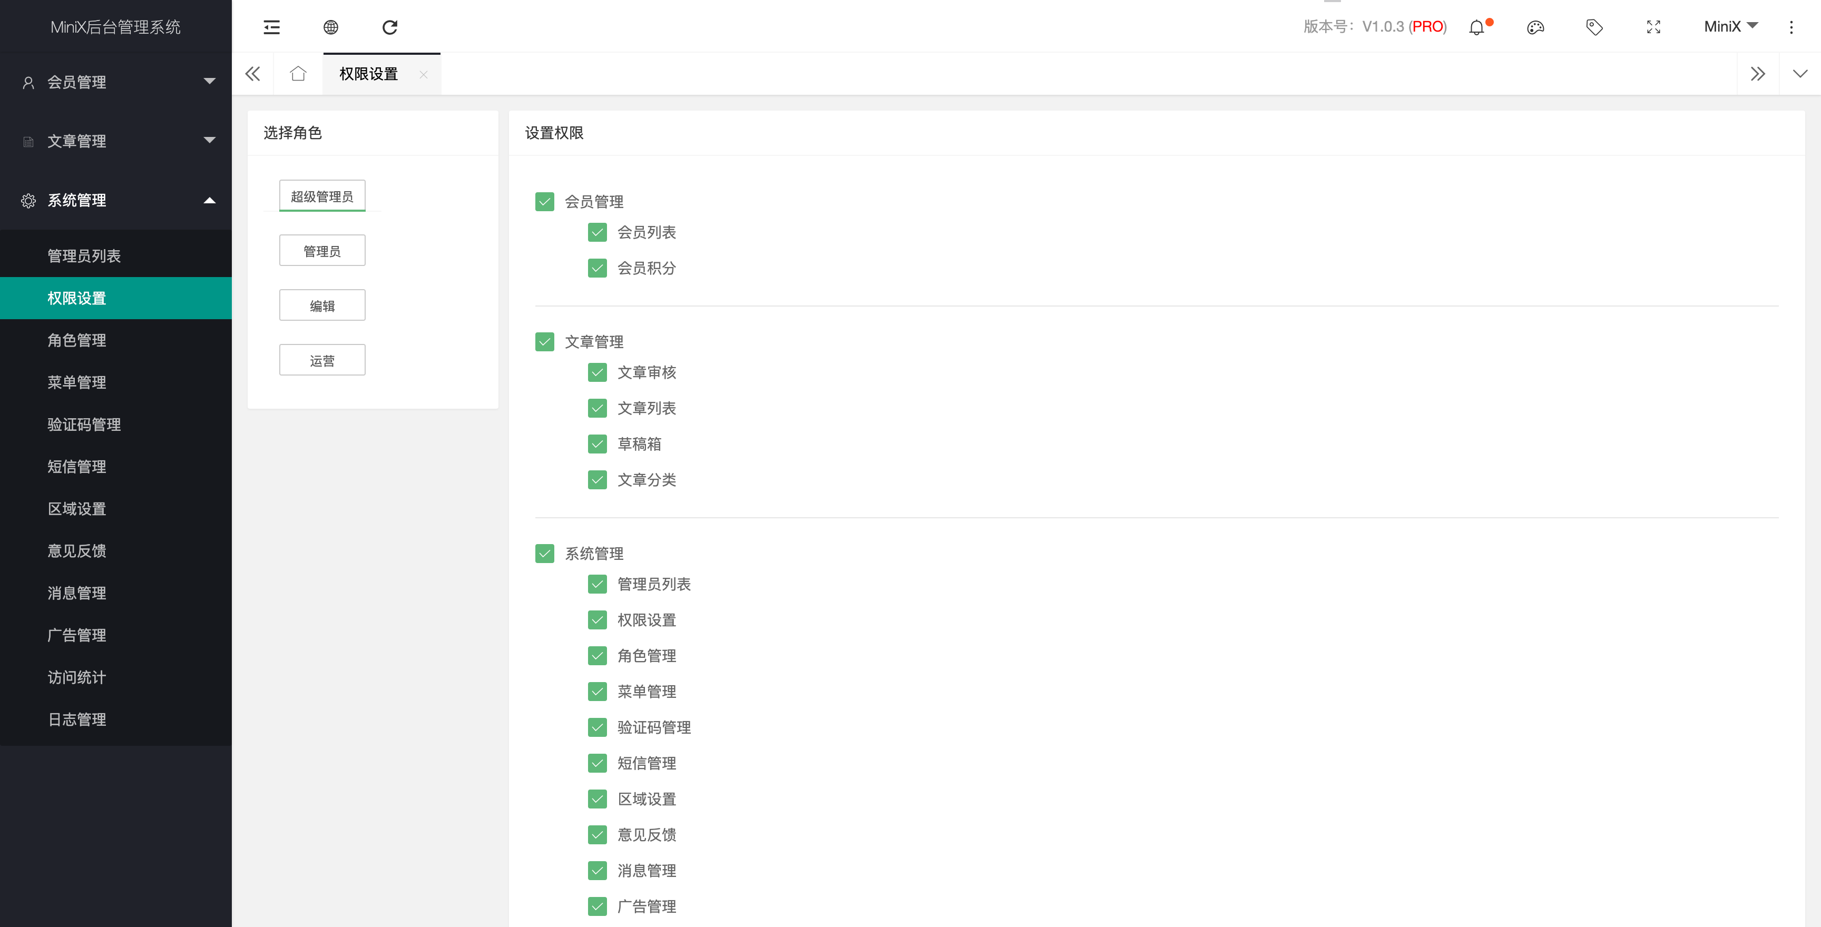This screenshot has width=1821, height=927.
Task: Uncheck the 系统管理 parent checkbox
Action: point(544,553)
